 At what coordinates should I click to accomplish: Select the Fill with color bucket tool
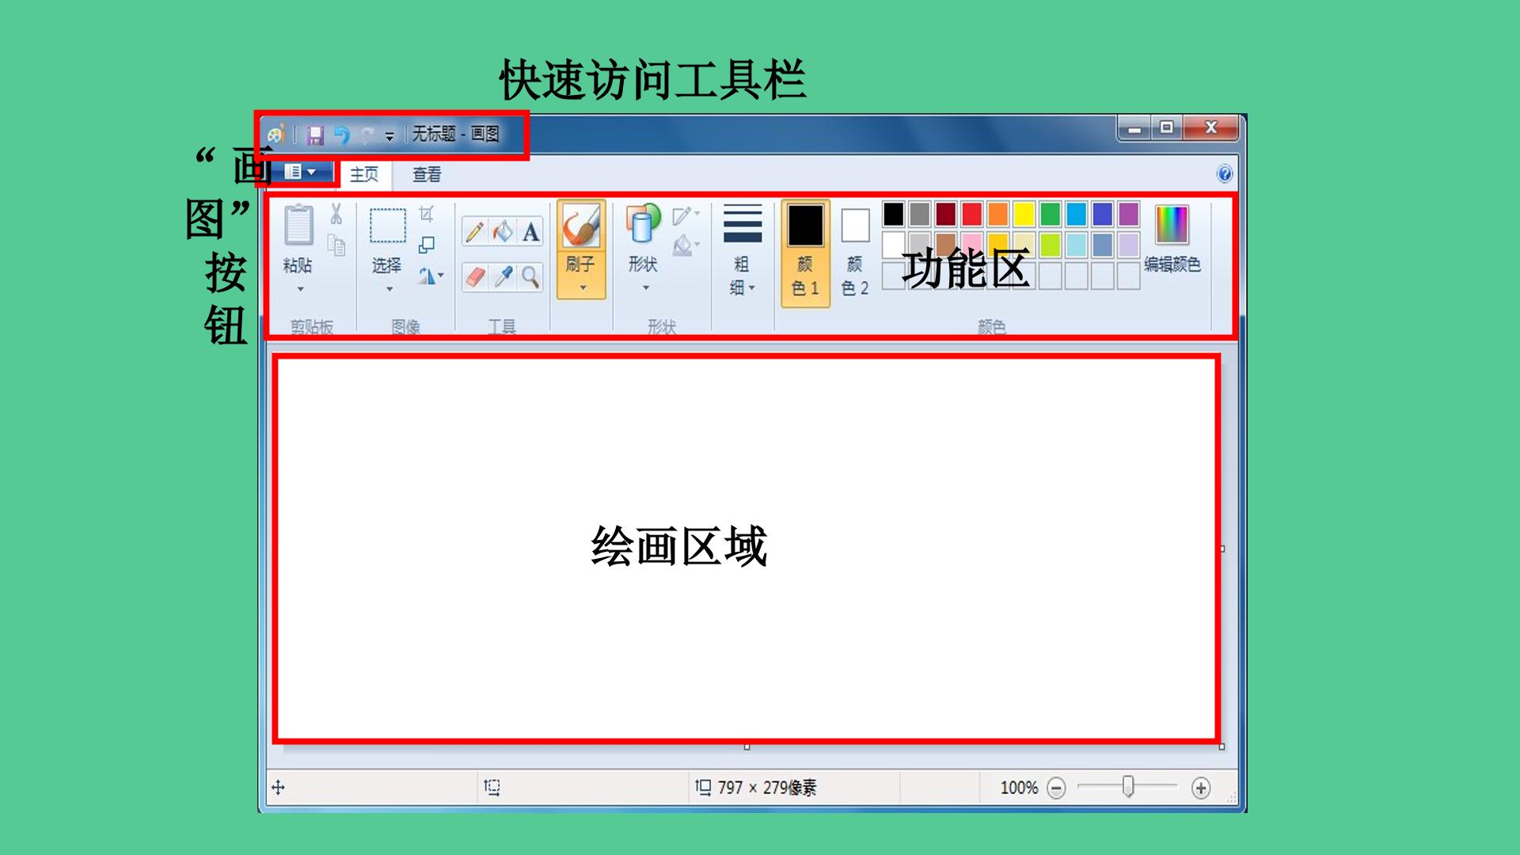503,232
